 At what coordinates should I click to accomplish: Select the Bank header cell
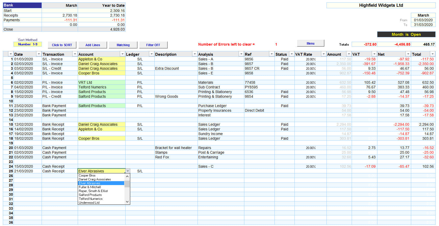tap(22, 5)
